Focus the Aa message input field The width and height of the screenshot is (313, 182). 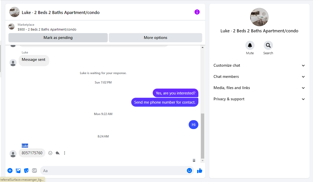[114, 171]
